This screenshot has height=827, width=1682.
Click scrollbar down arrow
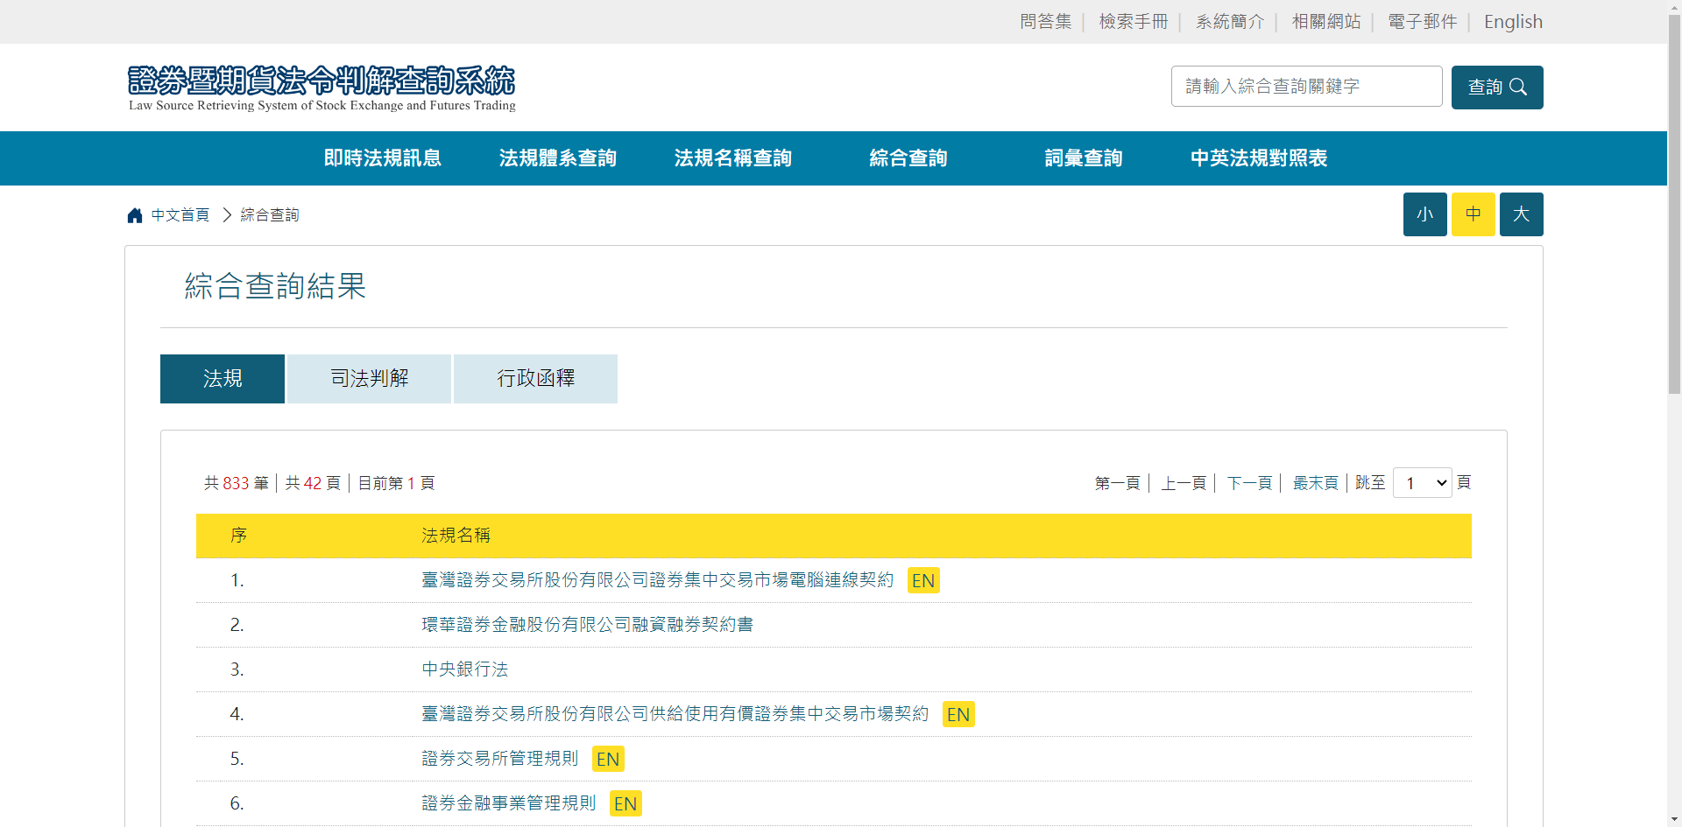(x=1674, y=820)
